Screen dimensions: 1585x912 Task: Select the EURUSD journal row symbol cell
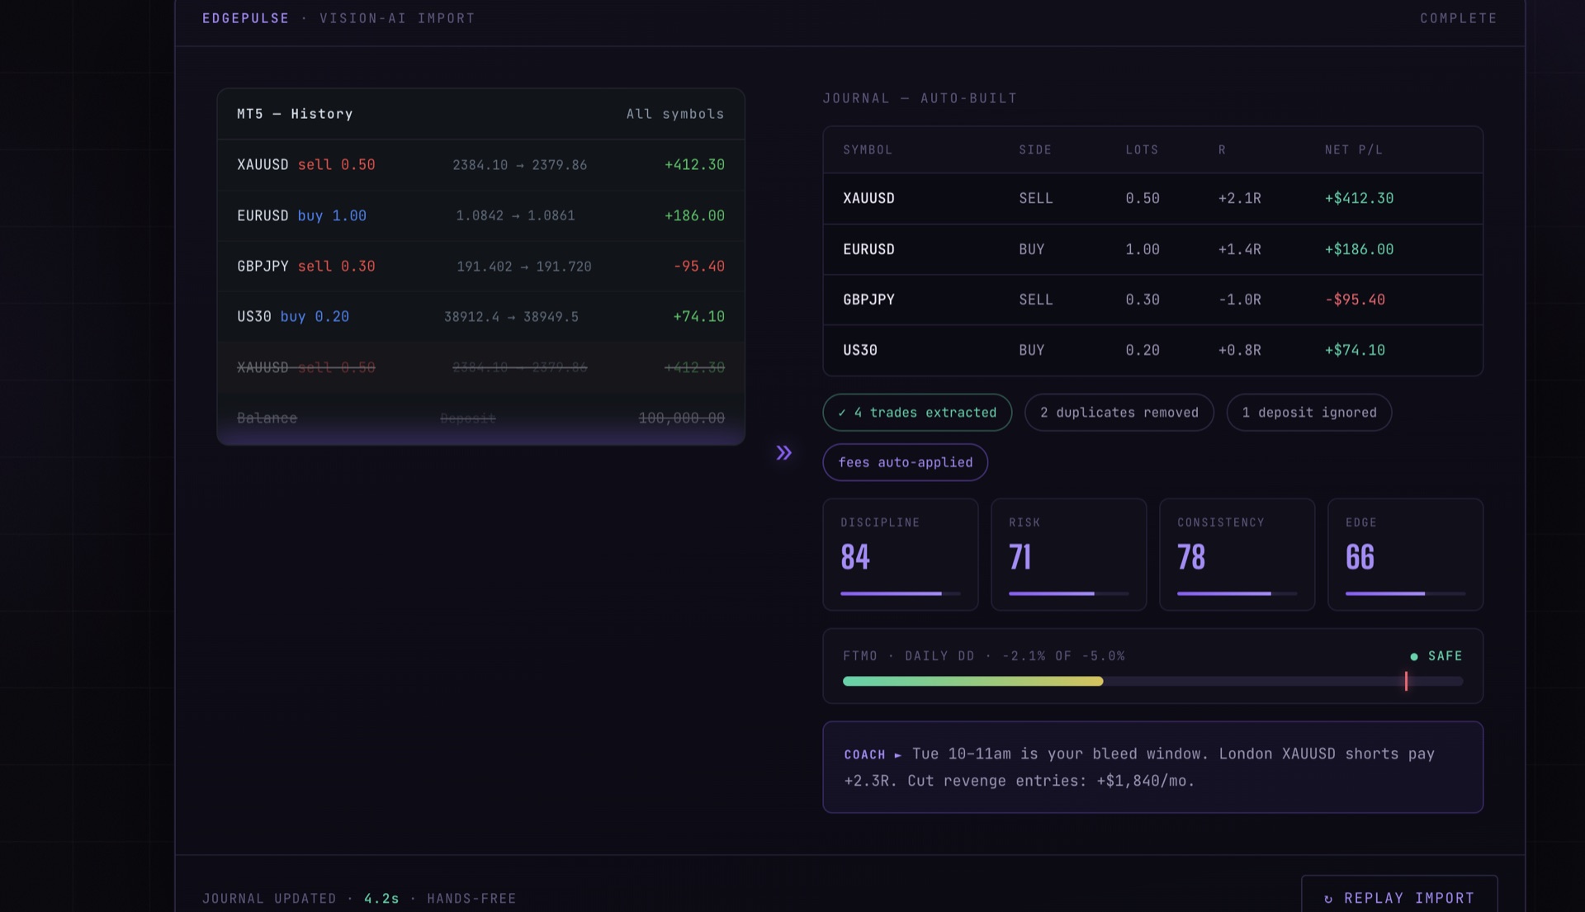pyautogui.click(x=868, y=249)
